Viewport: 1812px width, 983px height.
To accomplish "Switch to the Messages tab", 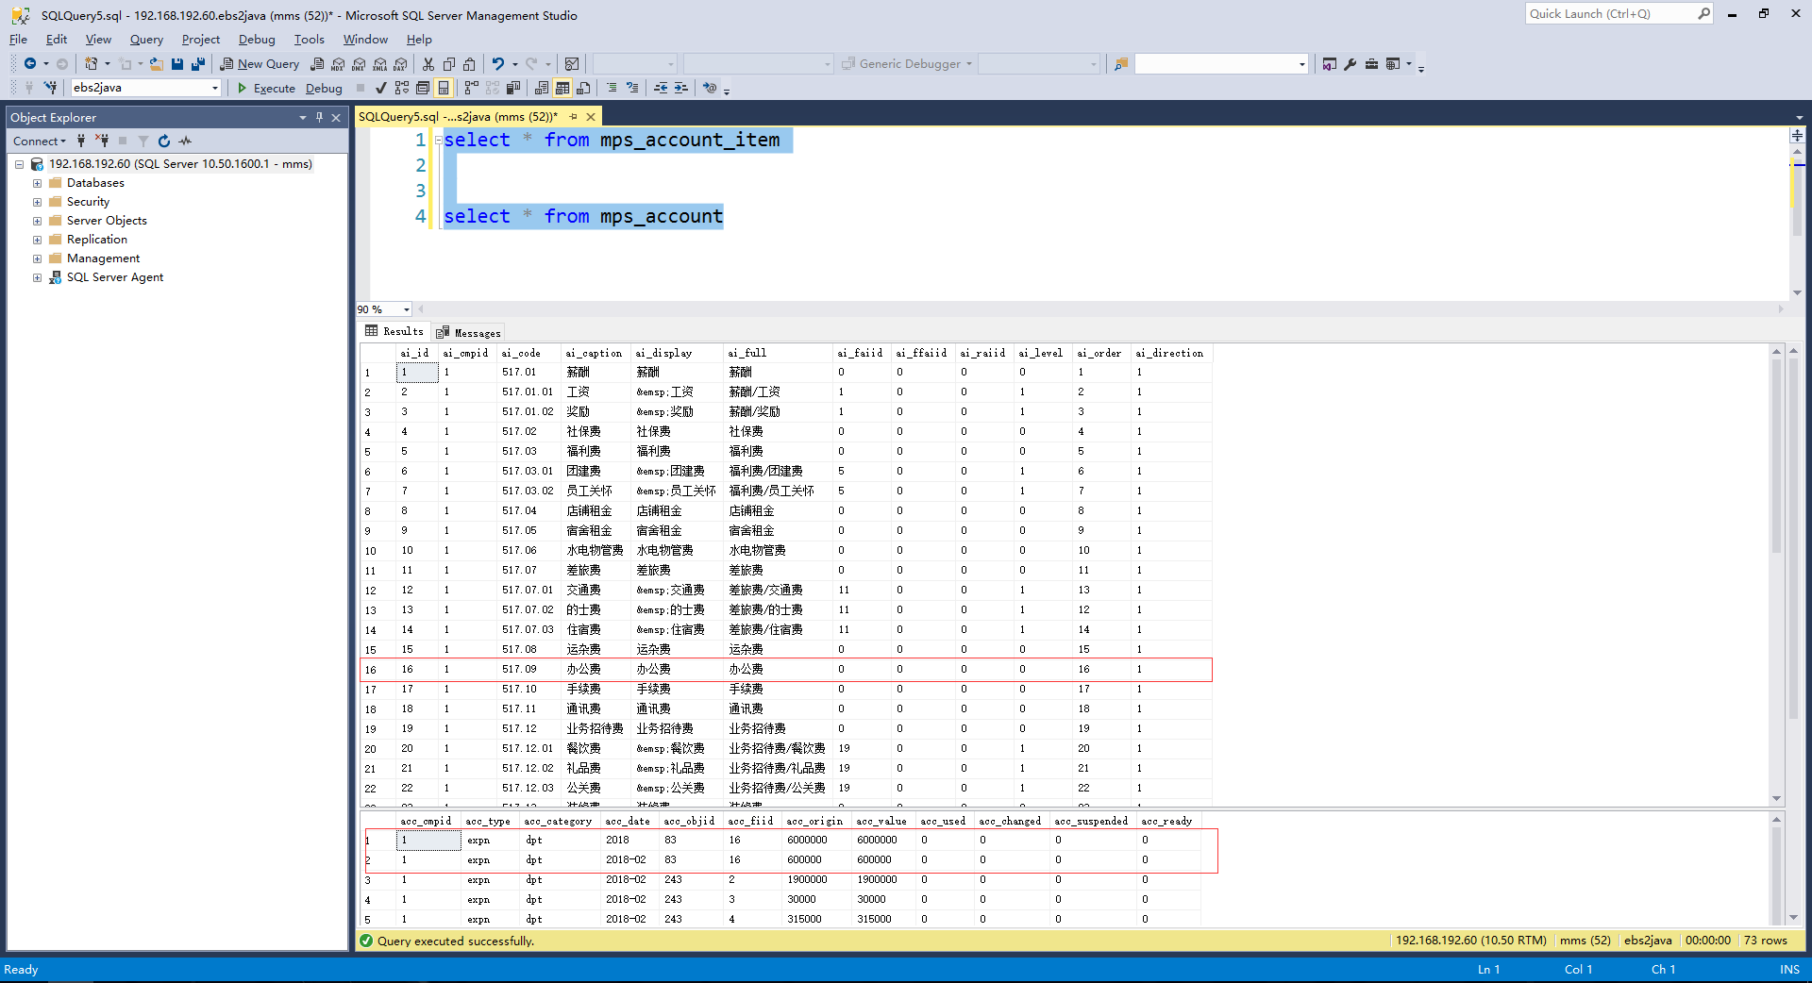I will (469, 332).
